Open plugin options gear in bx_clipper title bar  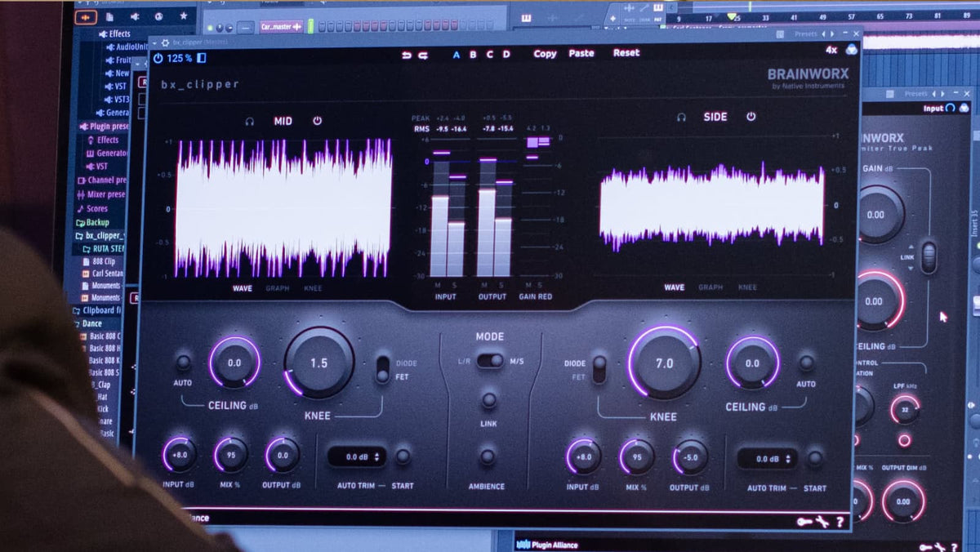point(166,42)
